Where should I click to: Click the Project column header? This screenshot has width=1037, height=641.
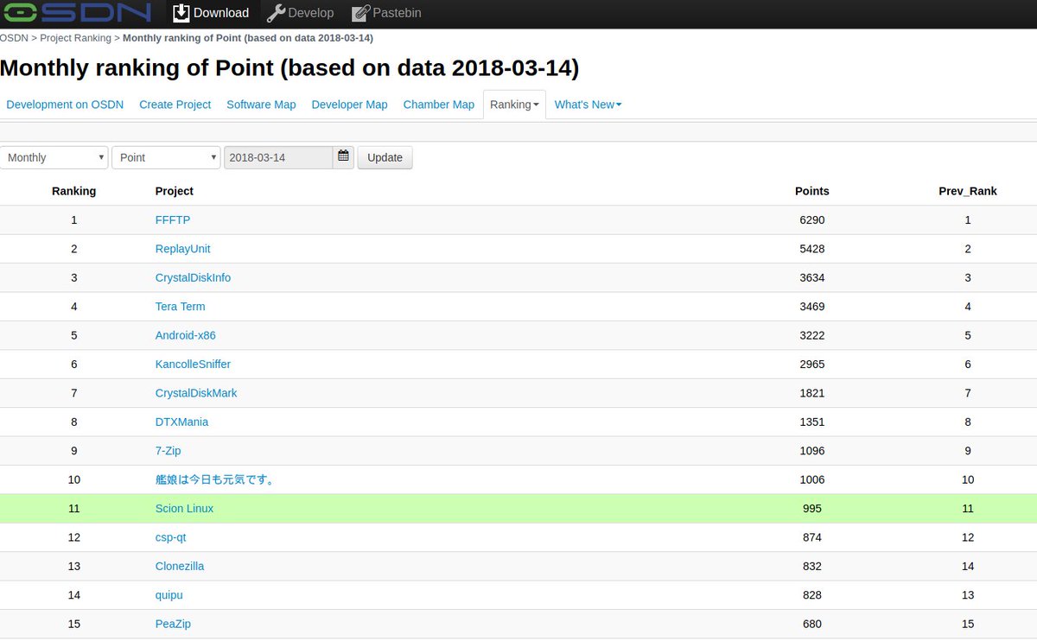click(175, 191)
